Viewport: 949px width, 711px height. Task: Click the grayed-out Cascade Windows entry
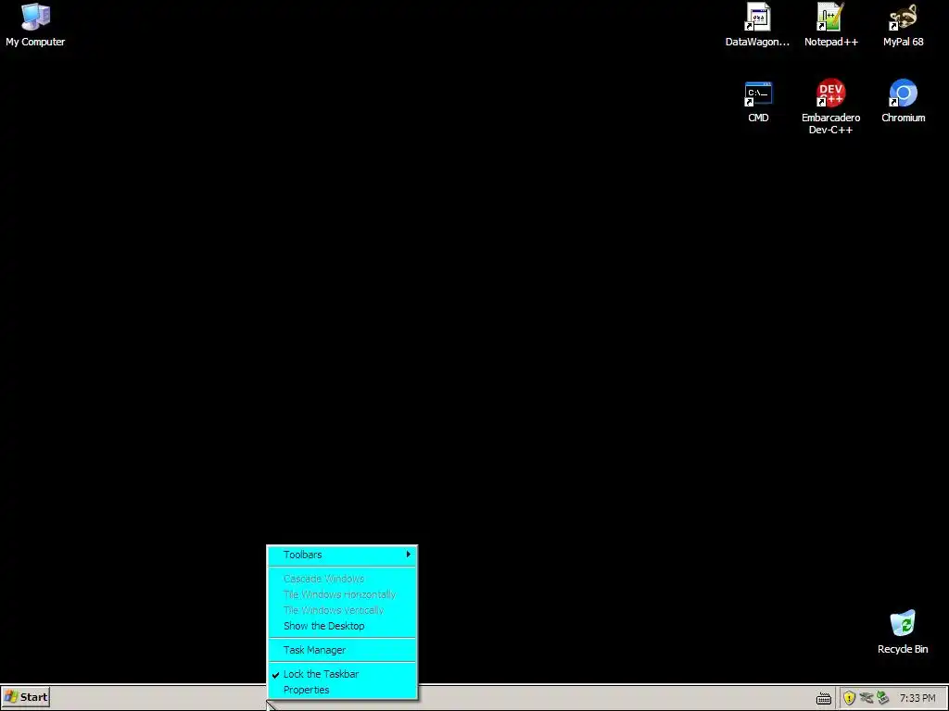pyautogui.click(x=342, y=579)
